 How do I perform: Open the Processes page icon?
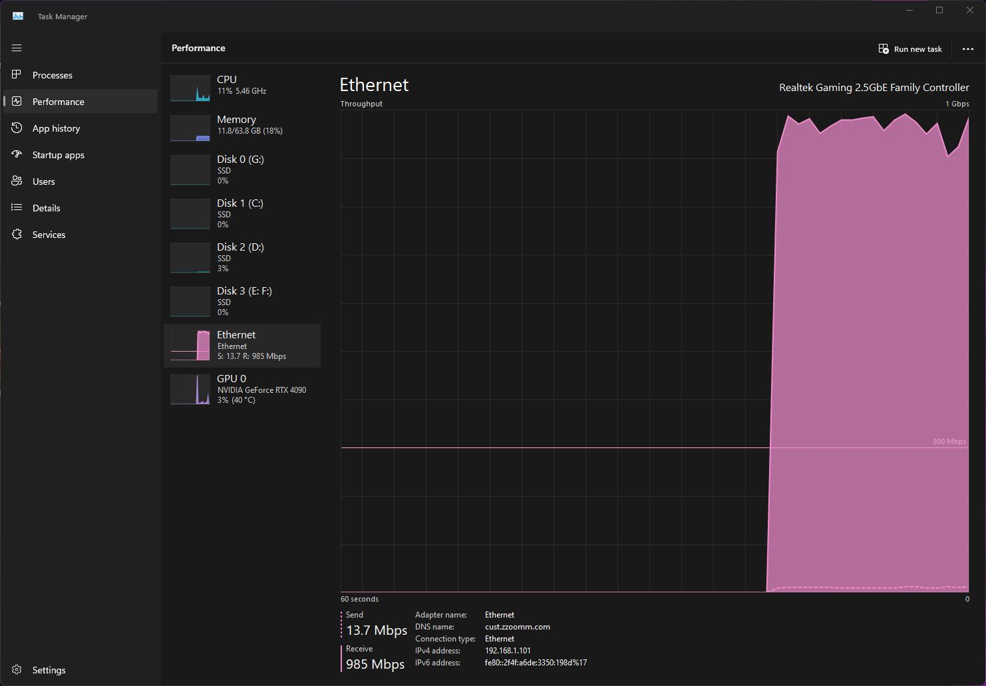coord(17,74)
